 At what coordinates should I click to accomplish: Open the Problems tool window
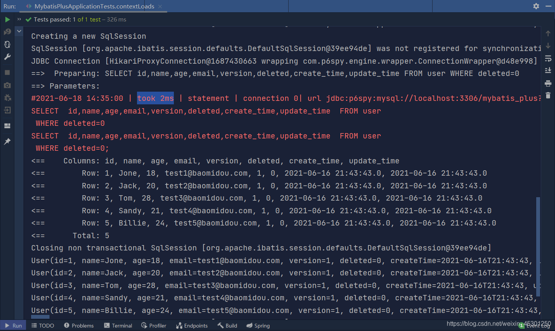tap(79, 326)
